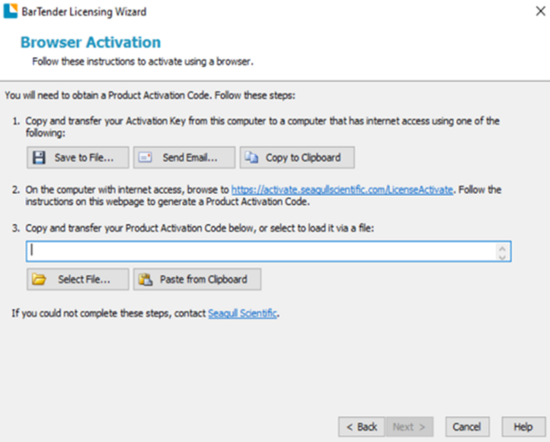Screen dimensions: 550x442
Task: Click the copy icon on Copy to Clipboard
Action: click(x=252, y=158)
